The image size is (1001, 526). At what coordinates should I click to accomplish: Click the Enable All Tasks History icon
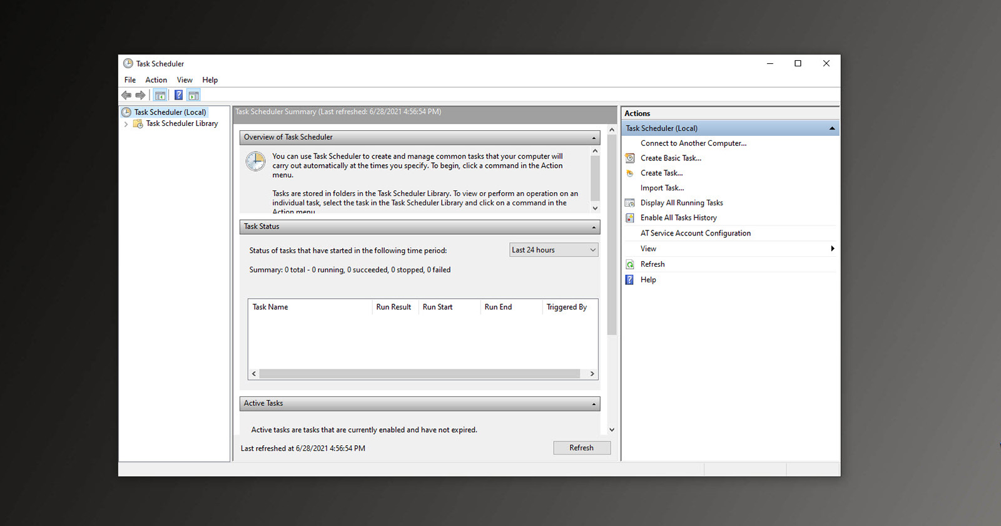630,218
